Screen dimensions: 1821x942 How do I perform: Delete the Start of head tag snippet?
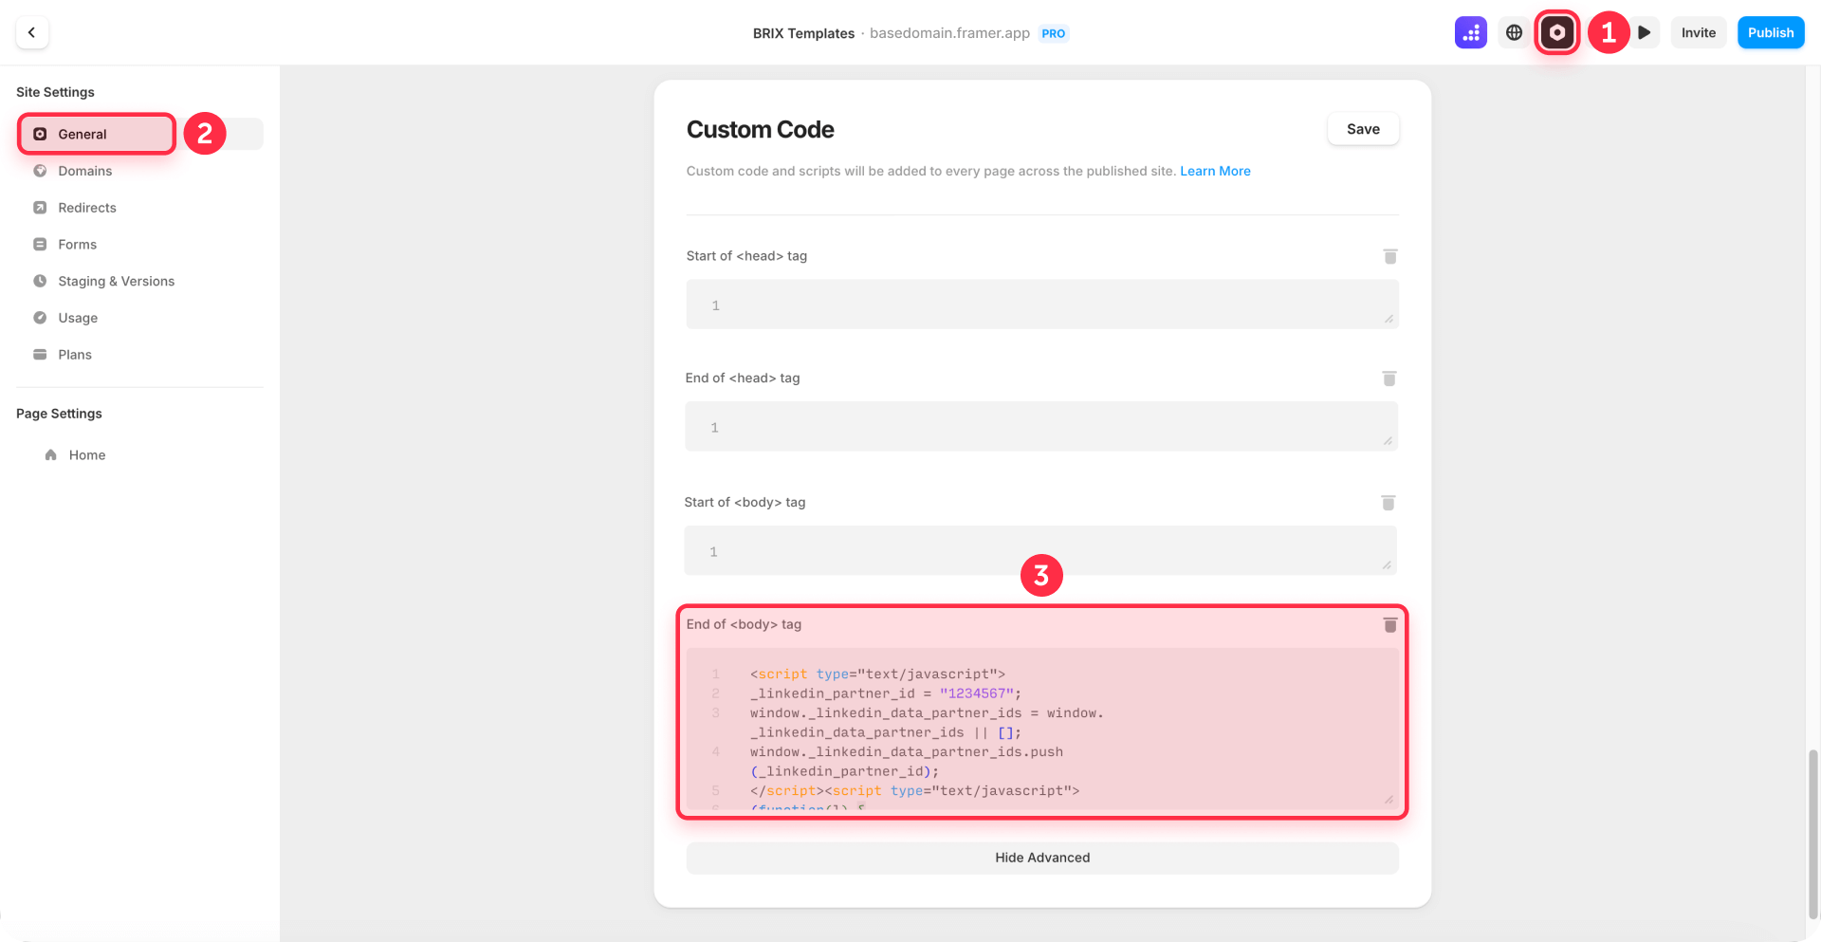coord(1389,256)
